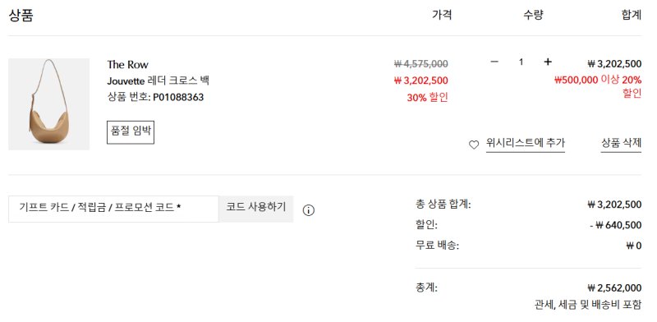This screenshot has width=657, height=322.
Task: Focus the gift card promo code field
Action: pos(113,209)
